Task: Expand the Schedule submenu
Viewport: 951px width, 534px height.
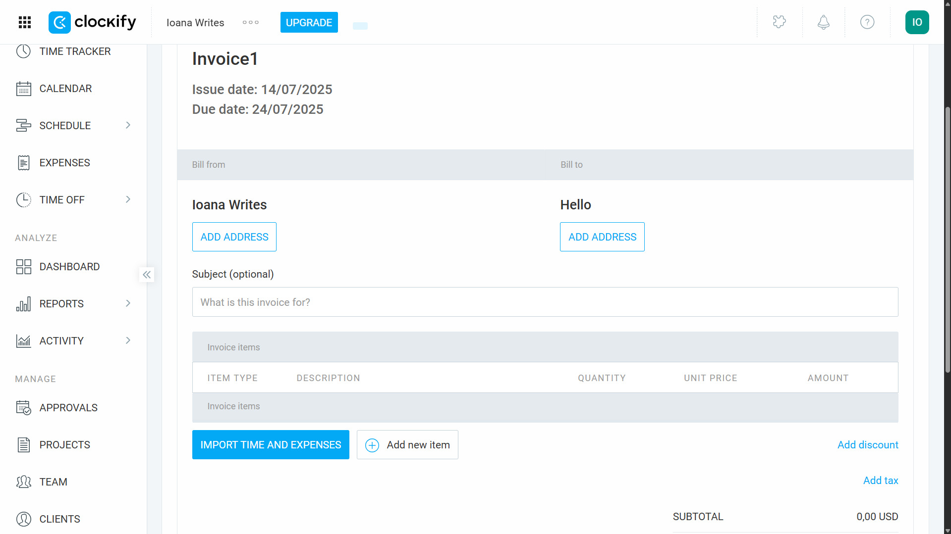Action: point(128,125)
